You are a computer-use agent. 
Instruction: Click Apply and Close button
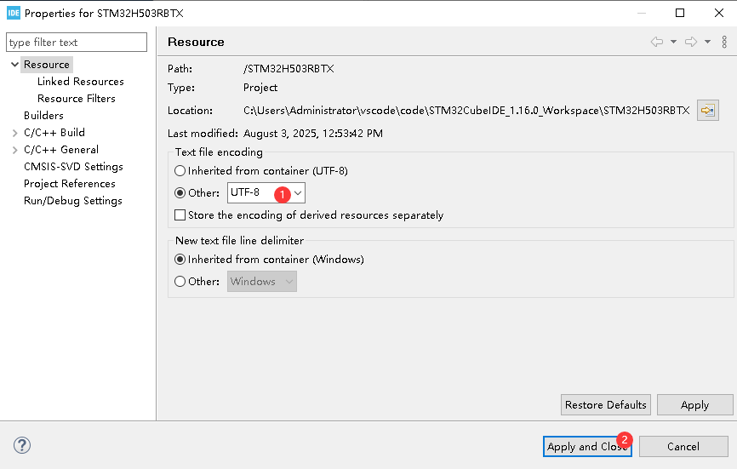[x=587, y=446]
